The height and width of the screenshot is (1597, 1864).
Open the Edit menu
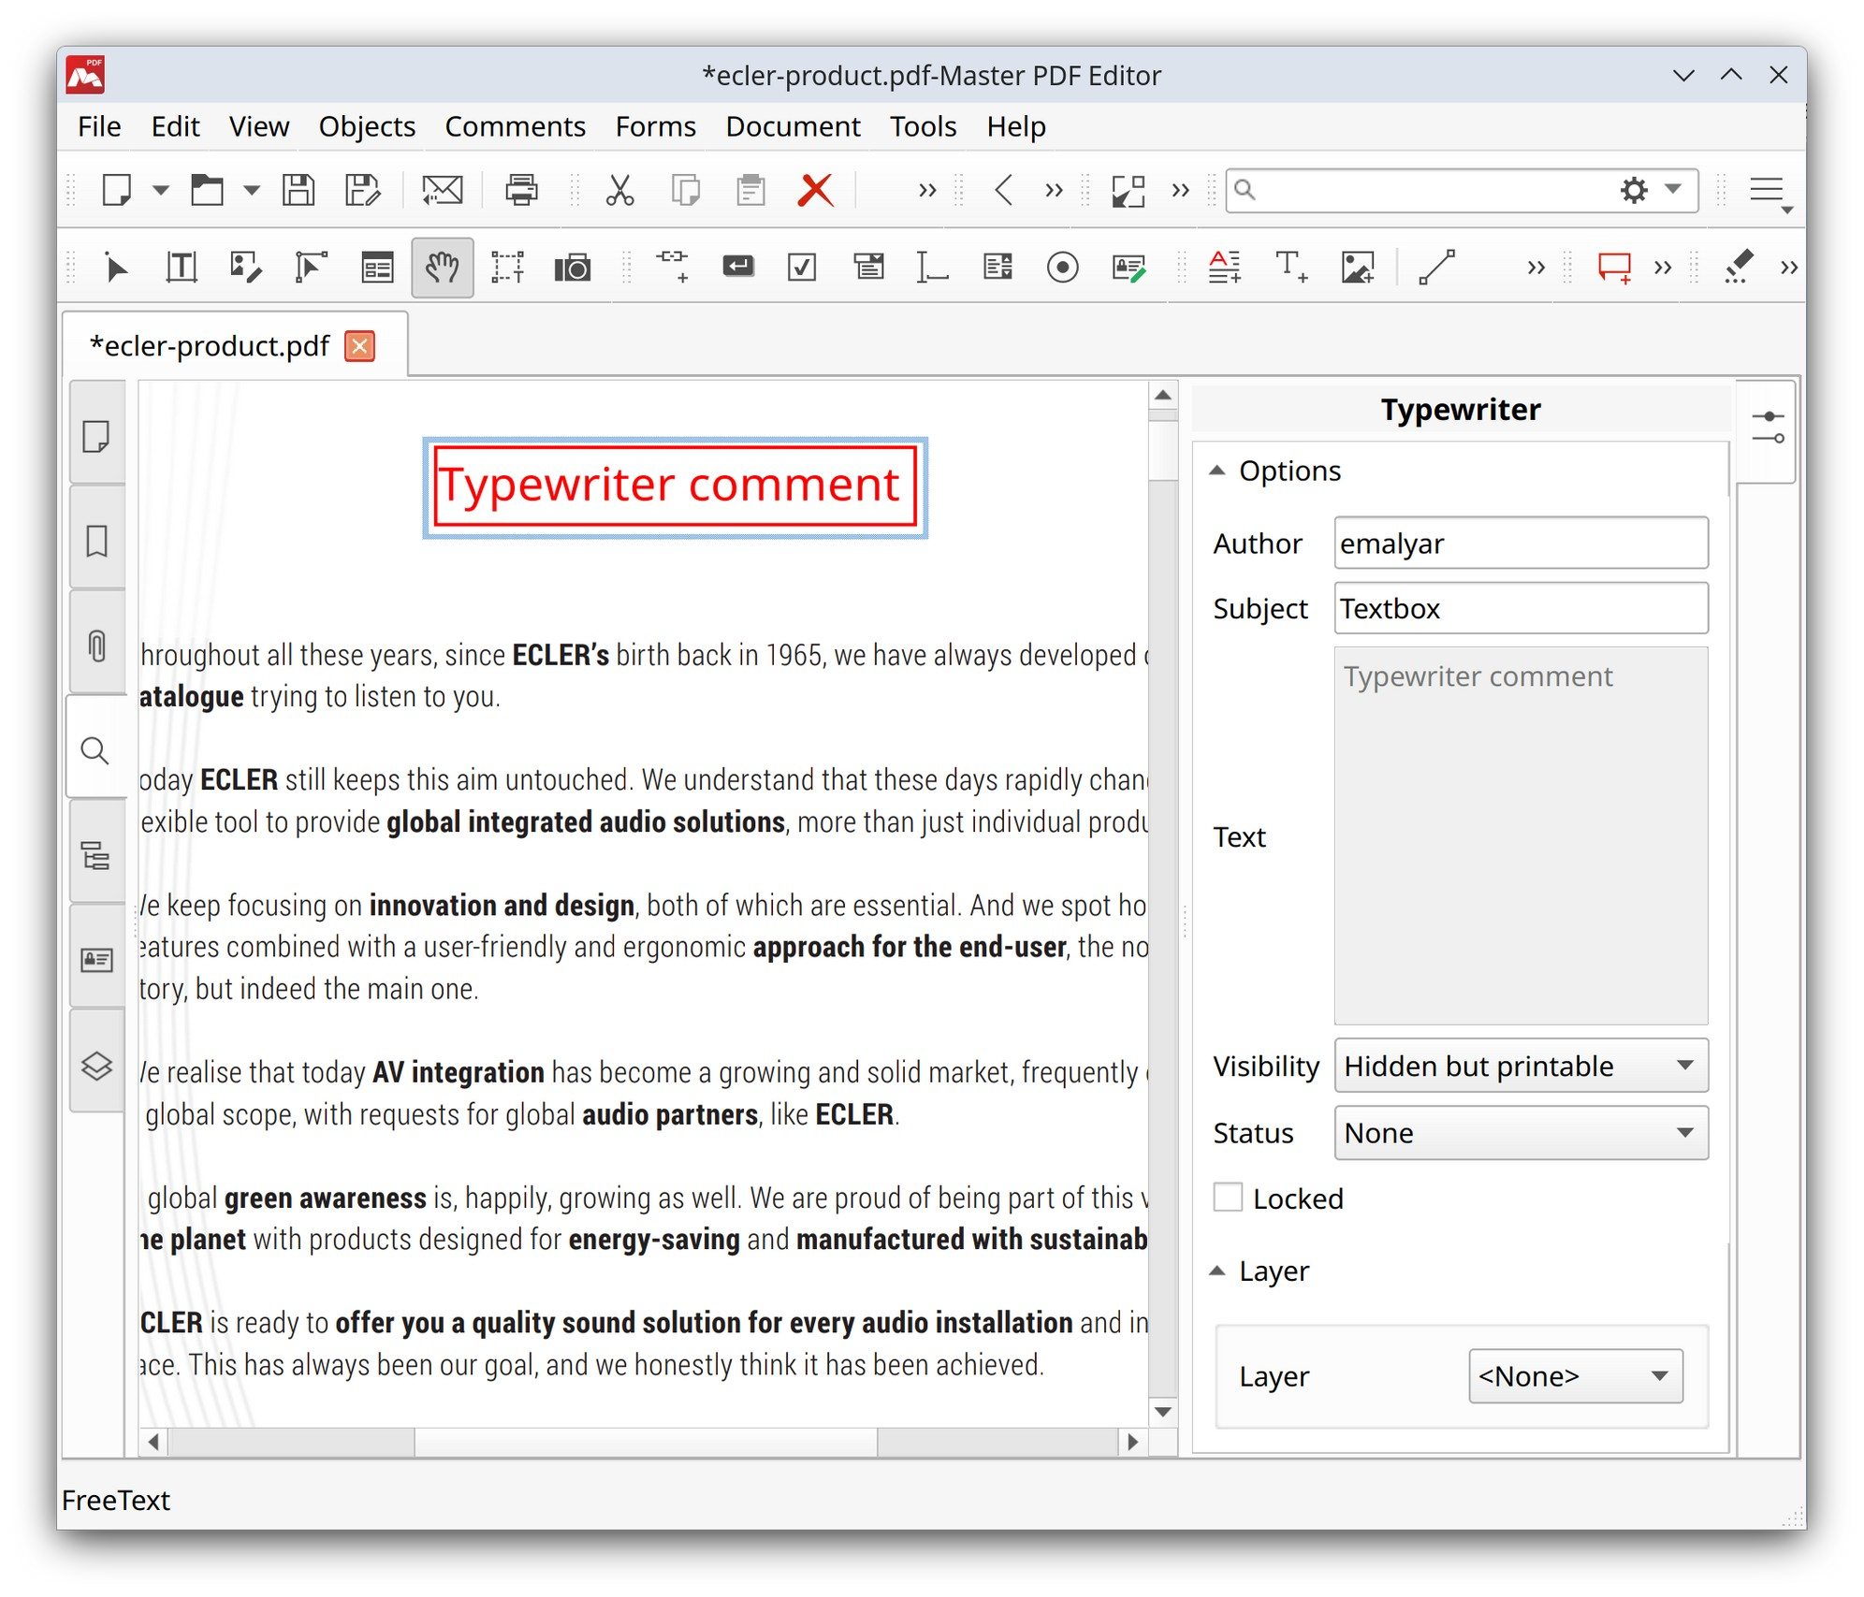[175, 126]
